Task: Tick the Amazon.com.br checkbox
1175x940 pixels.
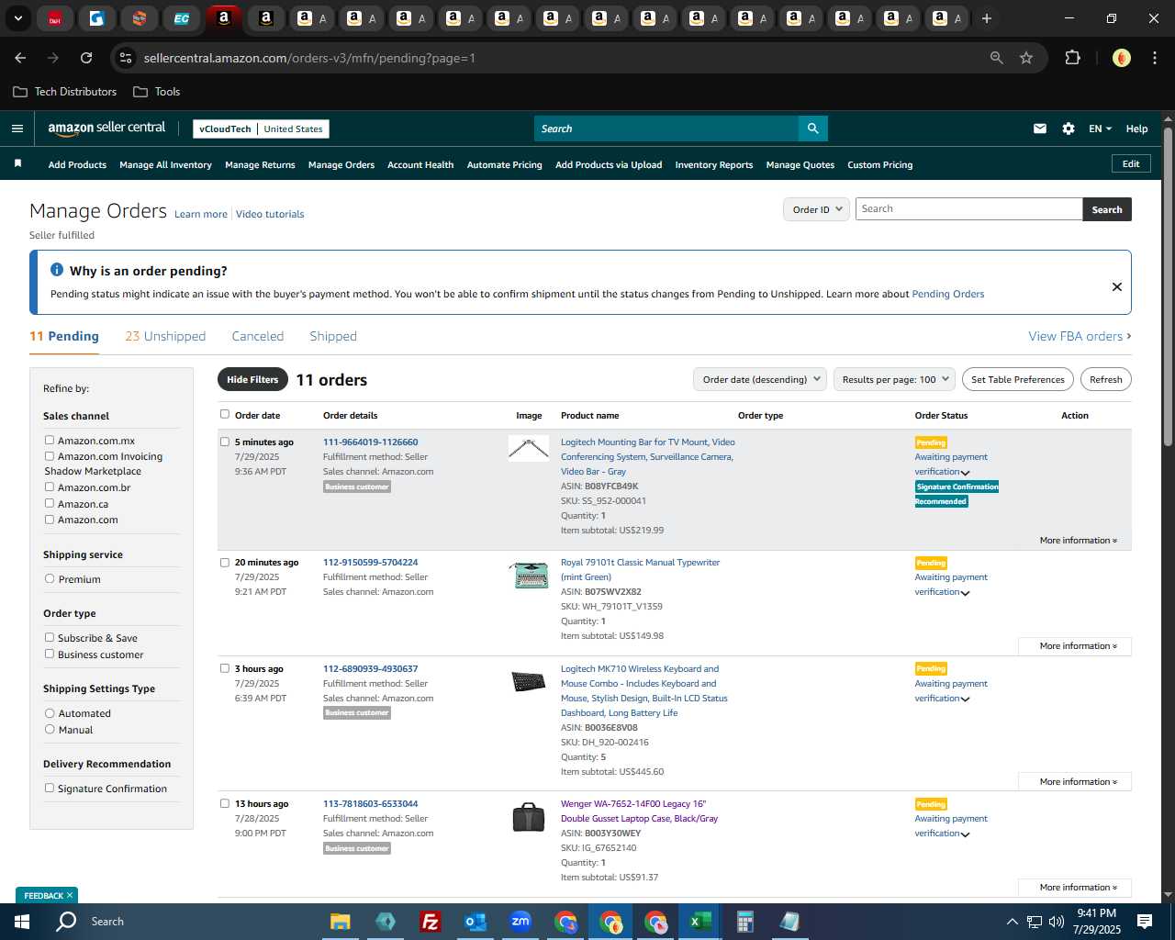Action: (50, 487)
